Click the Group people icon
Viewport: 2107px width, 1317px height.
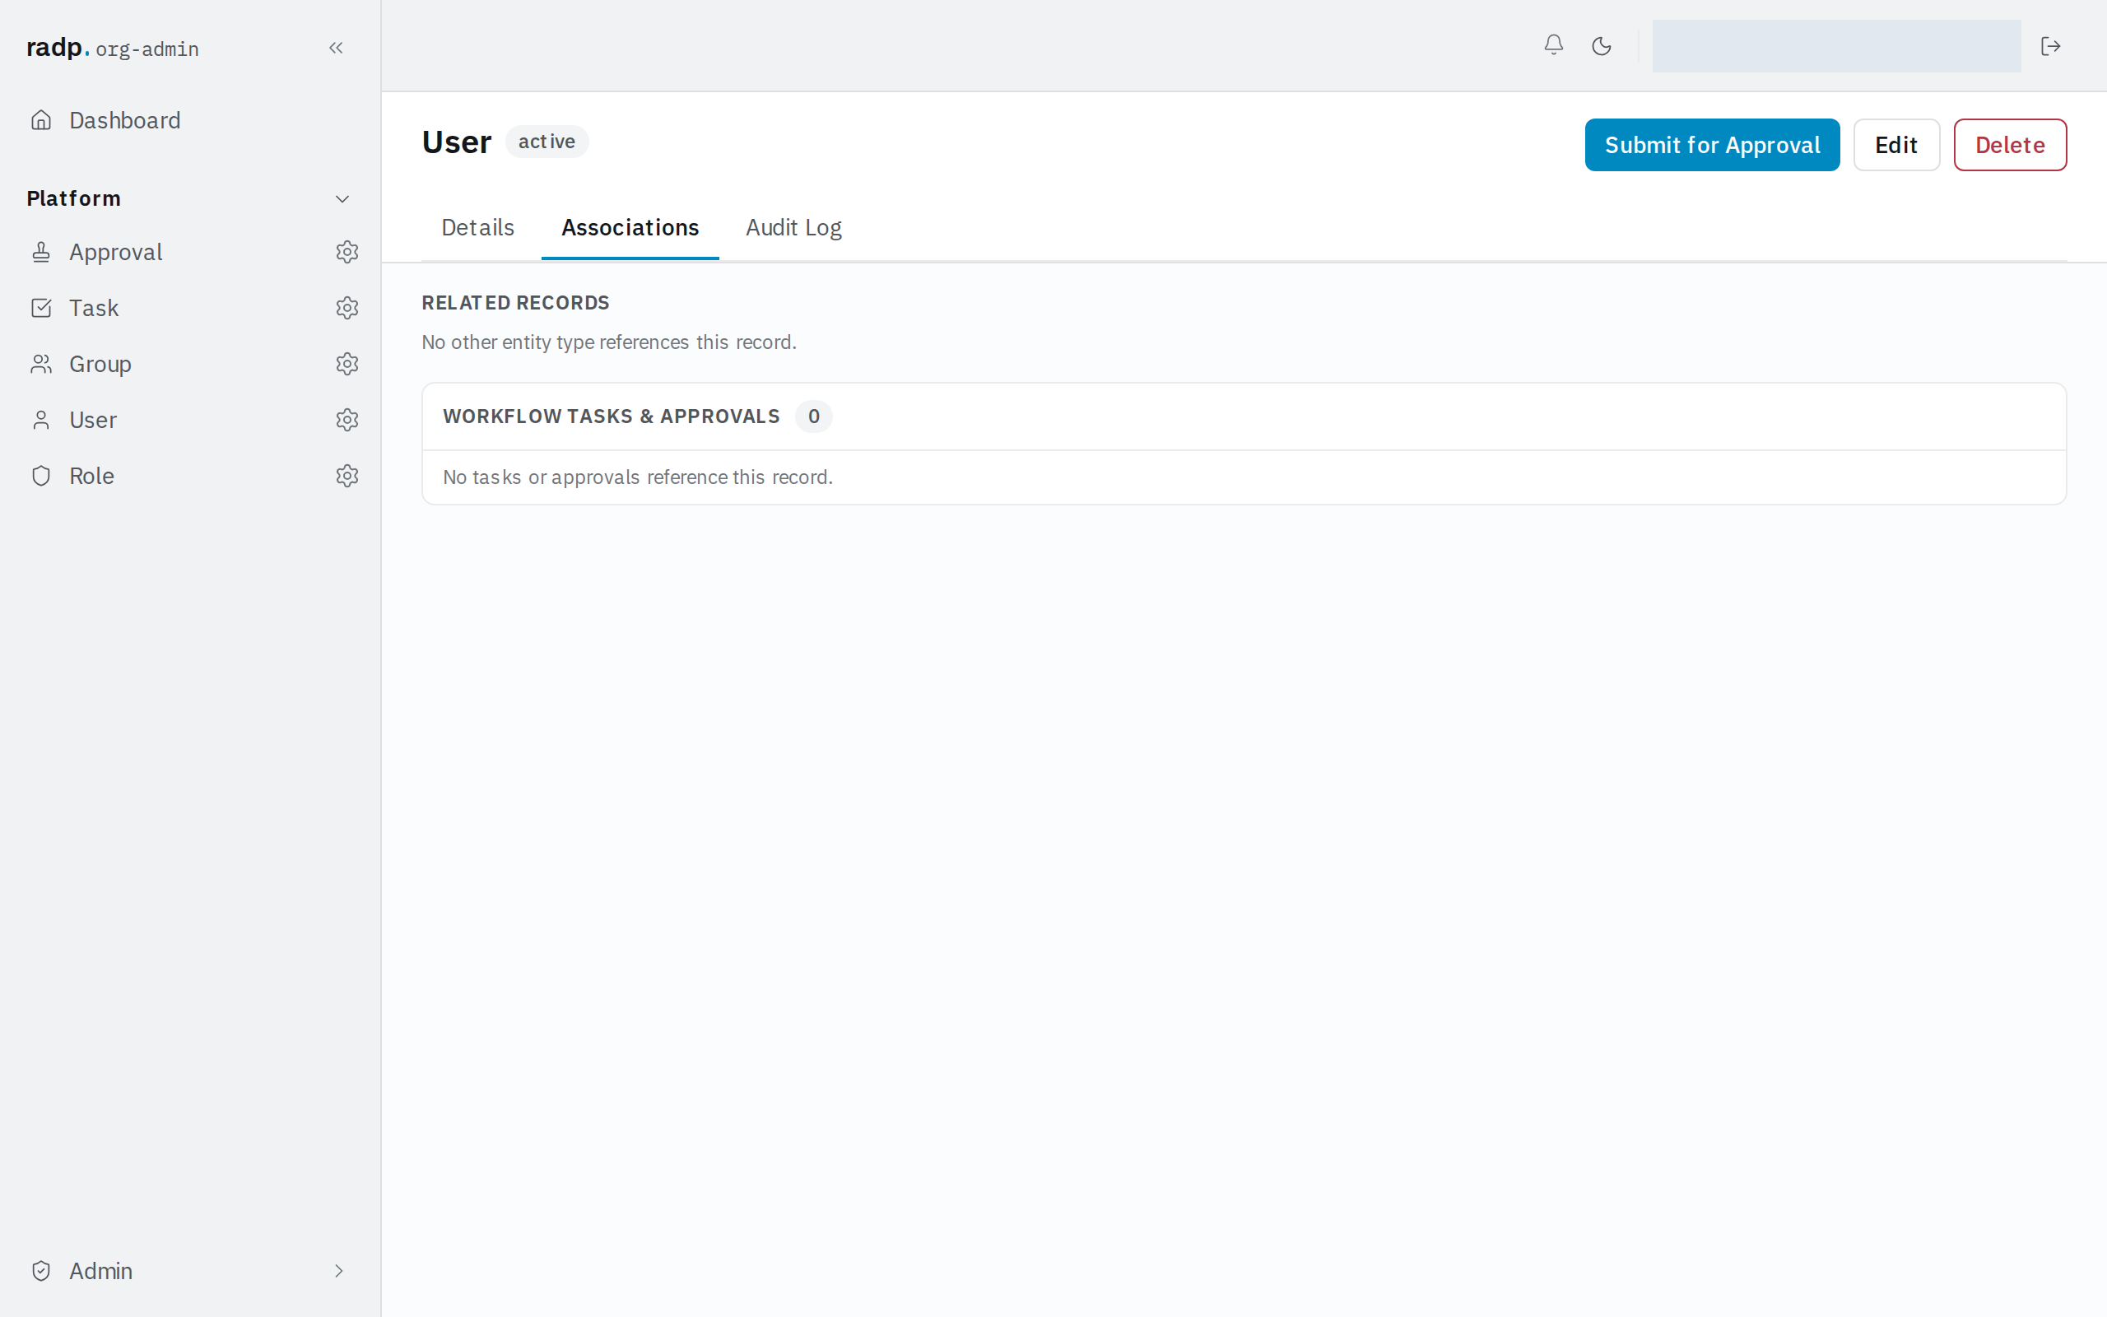tap(41, 363)
